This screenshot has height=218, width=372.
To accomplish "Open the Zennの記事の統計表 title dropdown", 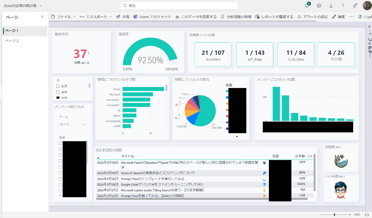I will [23, 6].
